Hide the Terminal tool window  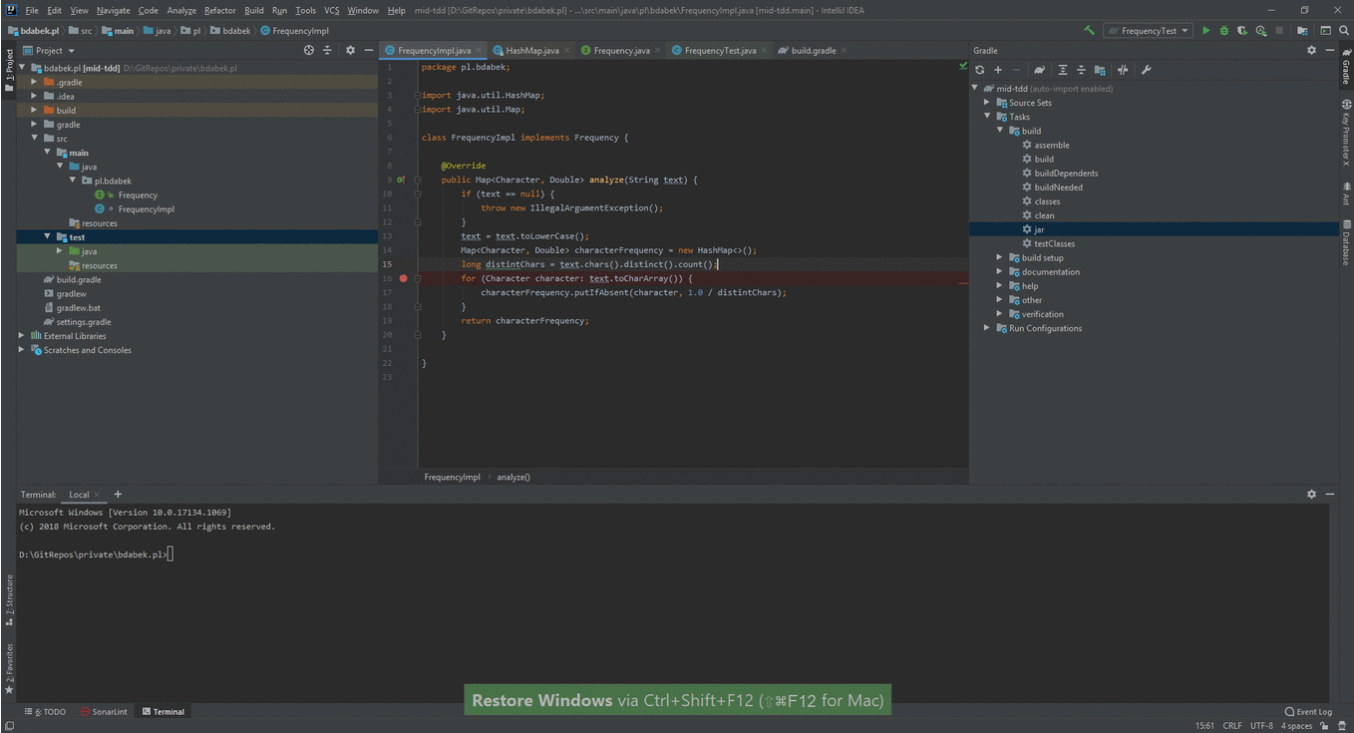pos(1329,494)
